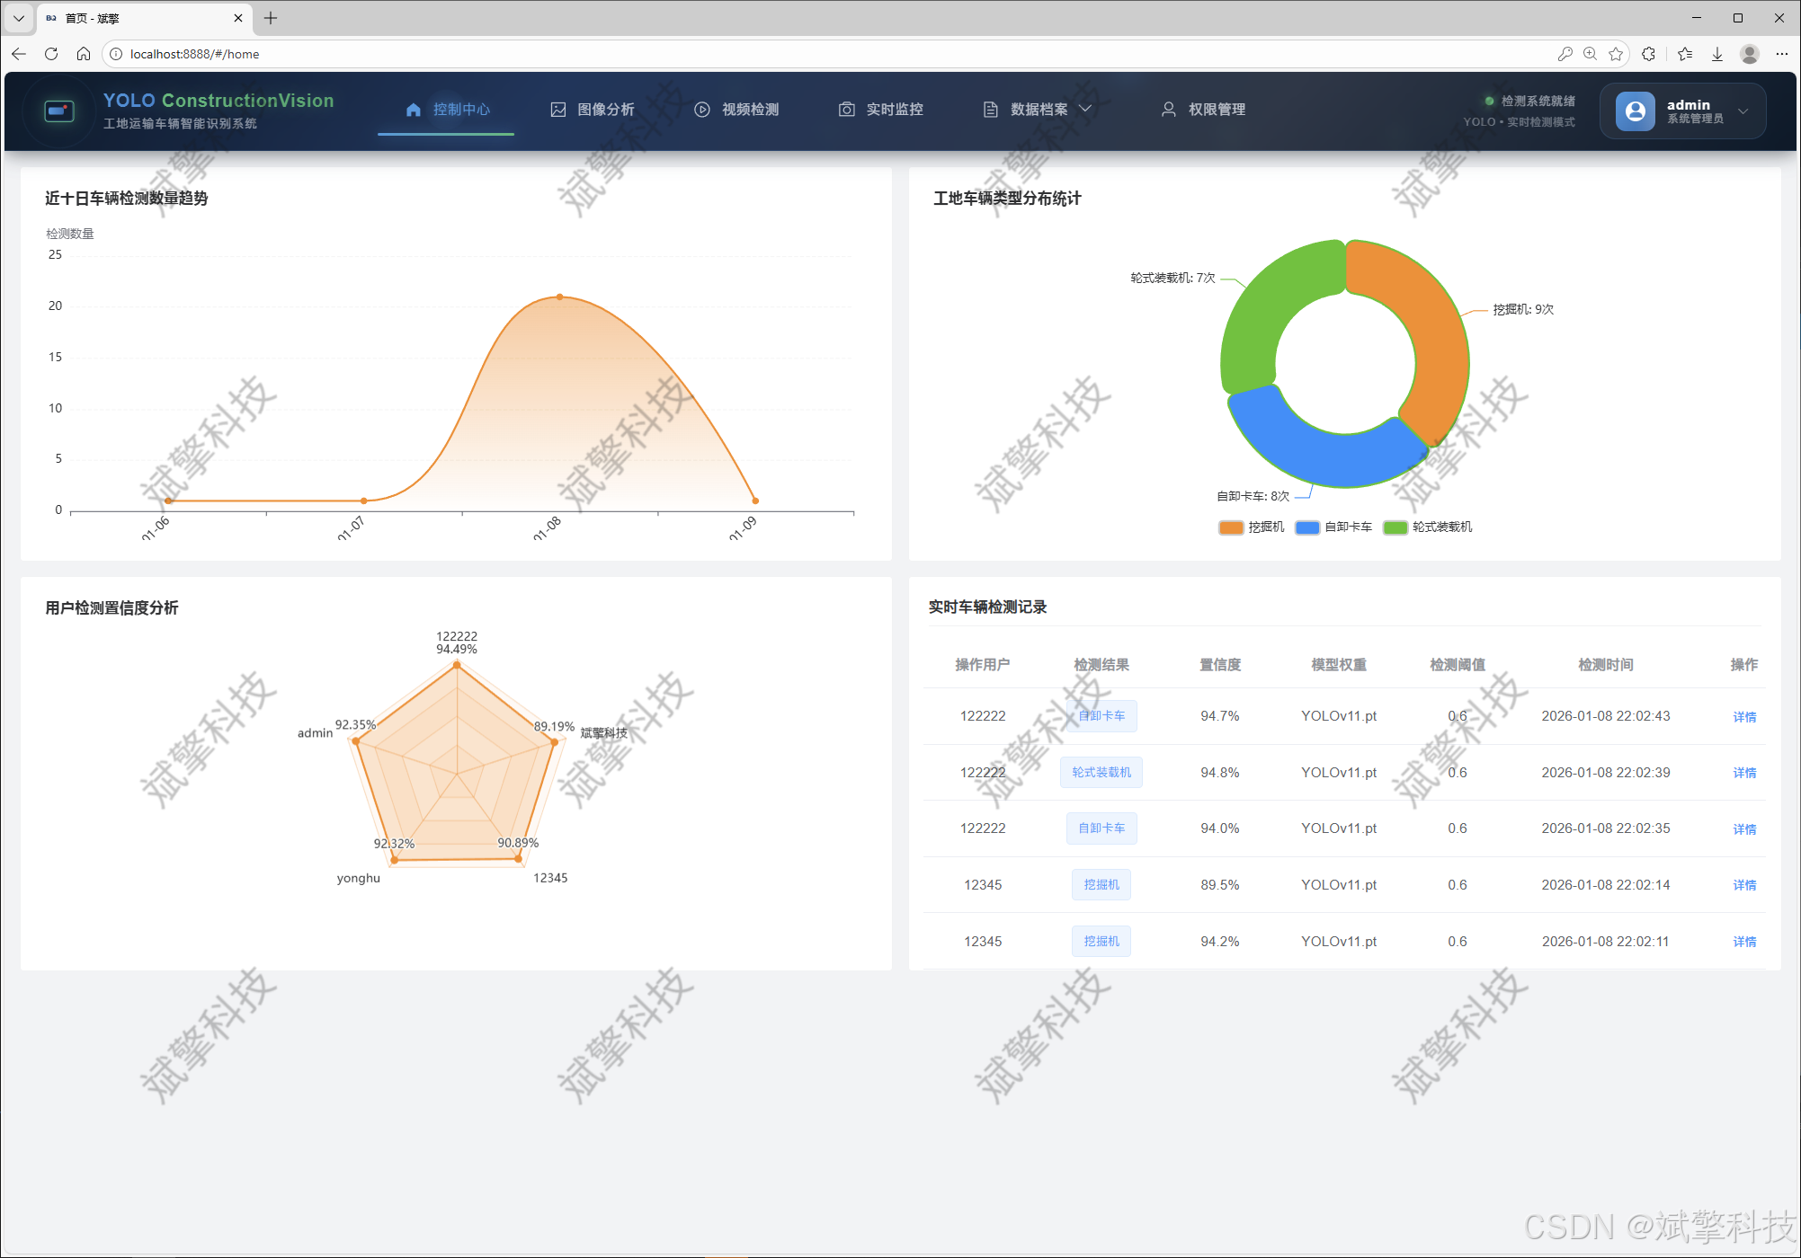Viewport: 1801px width, 1258px height.
Task: Expand the 数据档案 dropdown menu
Action: [x=1039, y=110]
